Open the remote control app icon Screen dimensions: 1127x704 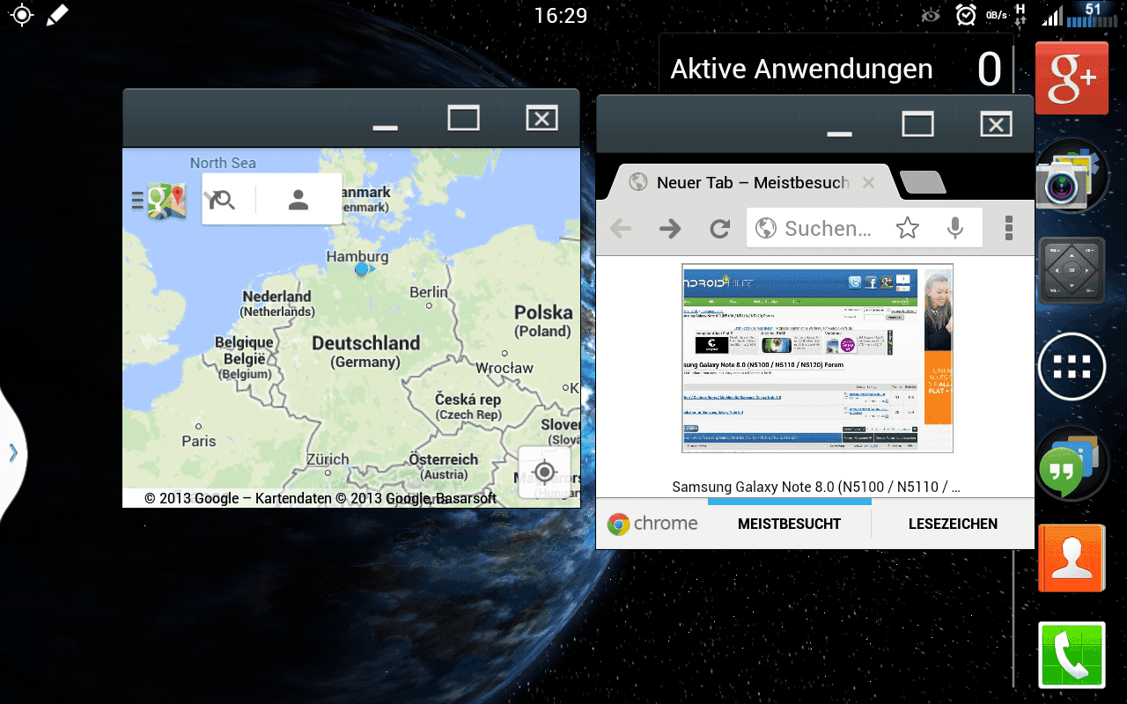(1072, 271)
